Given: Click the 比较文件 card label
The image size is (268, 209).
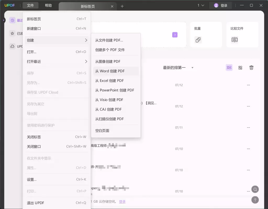Looking at the screenshot, I should point(237,29).
